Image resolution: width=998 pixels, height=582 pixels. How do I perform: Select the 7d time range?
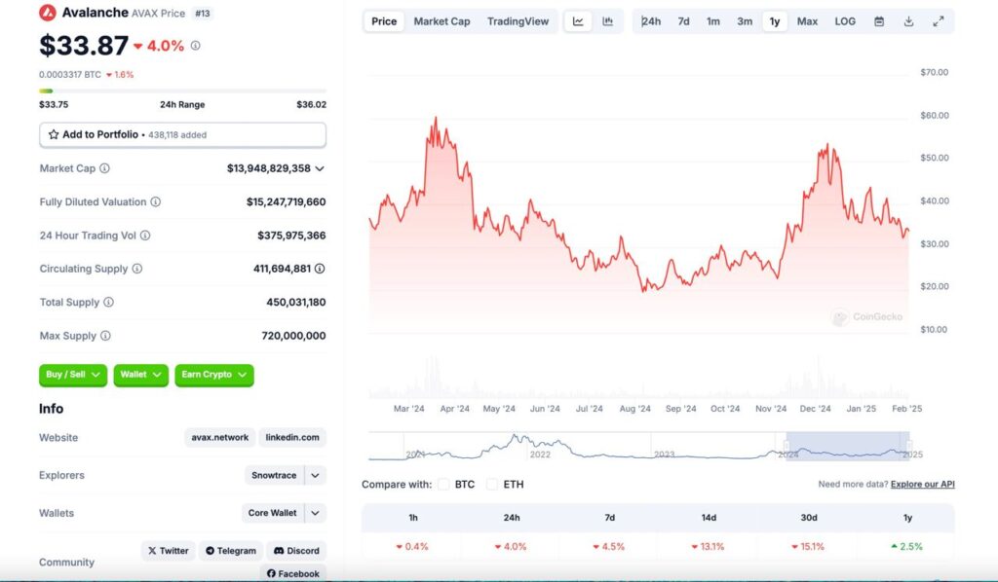coord(683,21)
